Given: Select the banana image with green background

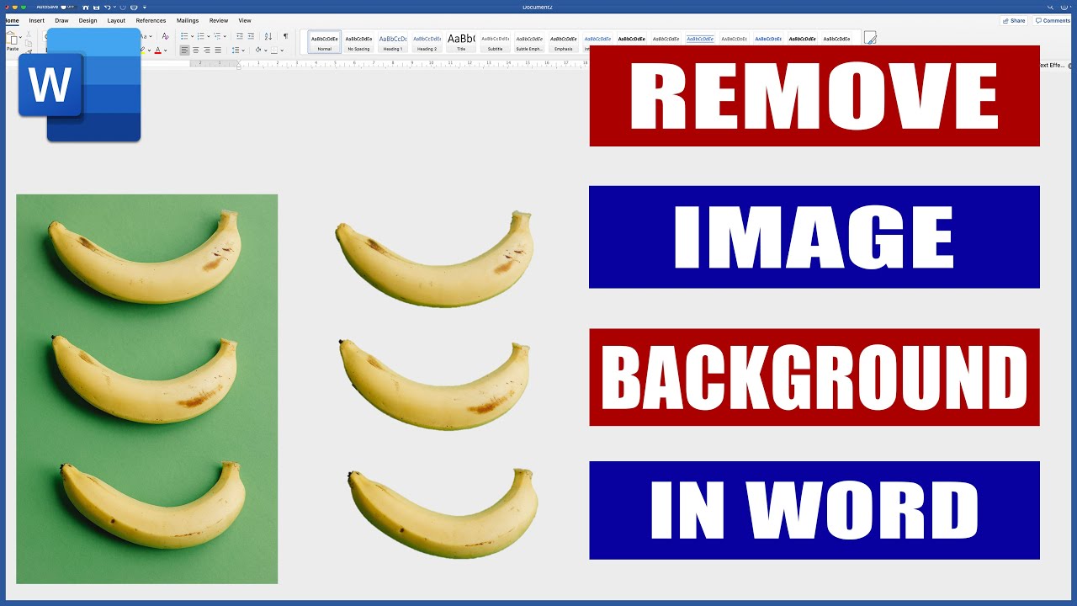Looking at the screenshot, I should tap(146, 389).
